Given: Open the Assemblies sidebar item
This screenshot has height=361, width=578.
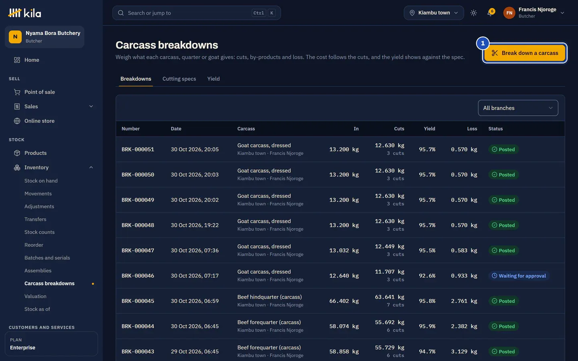Looking at the screenshot, I should tap(38, 271).
